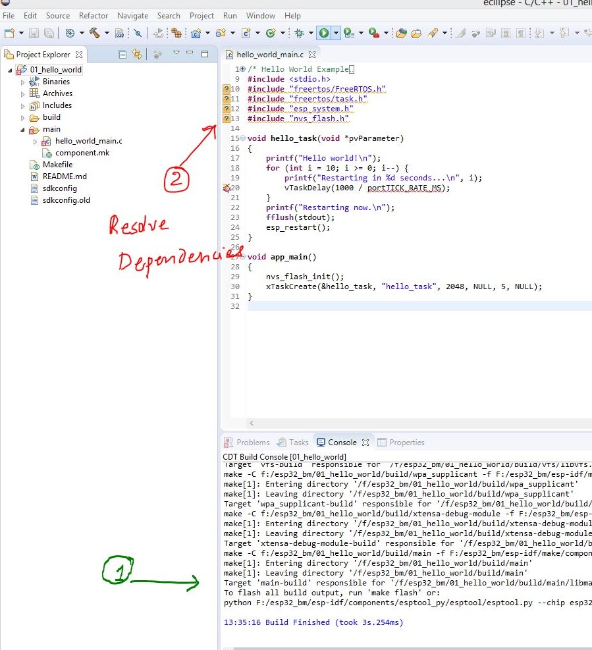Select the Makefile in project tree
592x650 pixels.
(x=57, y=165)
